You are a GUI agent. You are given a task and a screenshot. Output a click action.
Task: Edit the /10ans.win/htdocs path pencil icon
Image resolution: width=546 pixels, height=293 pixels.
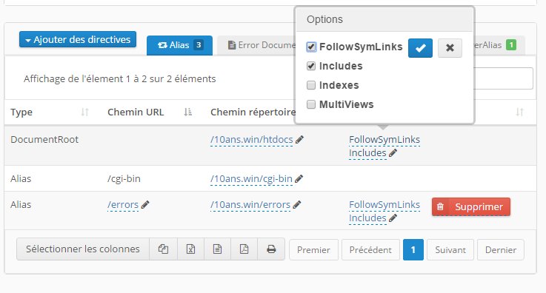coord(299,140)
